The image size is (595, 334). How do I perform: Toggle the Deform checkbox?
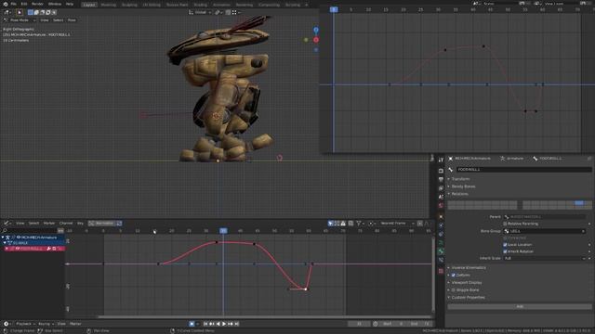coord(454,276)
